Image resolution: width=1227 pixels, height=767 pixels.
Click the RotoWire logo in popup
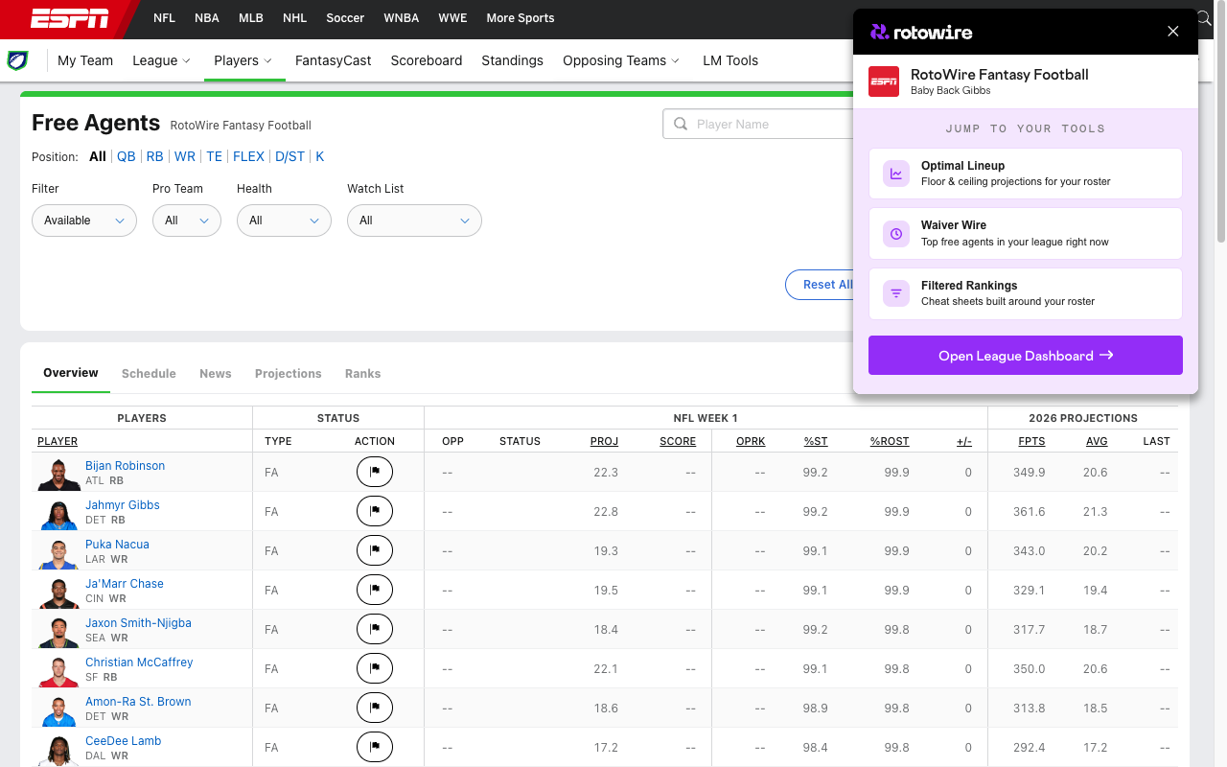click(921, 32)
